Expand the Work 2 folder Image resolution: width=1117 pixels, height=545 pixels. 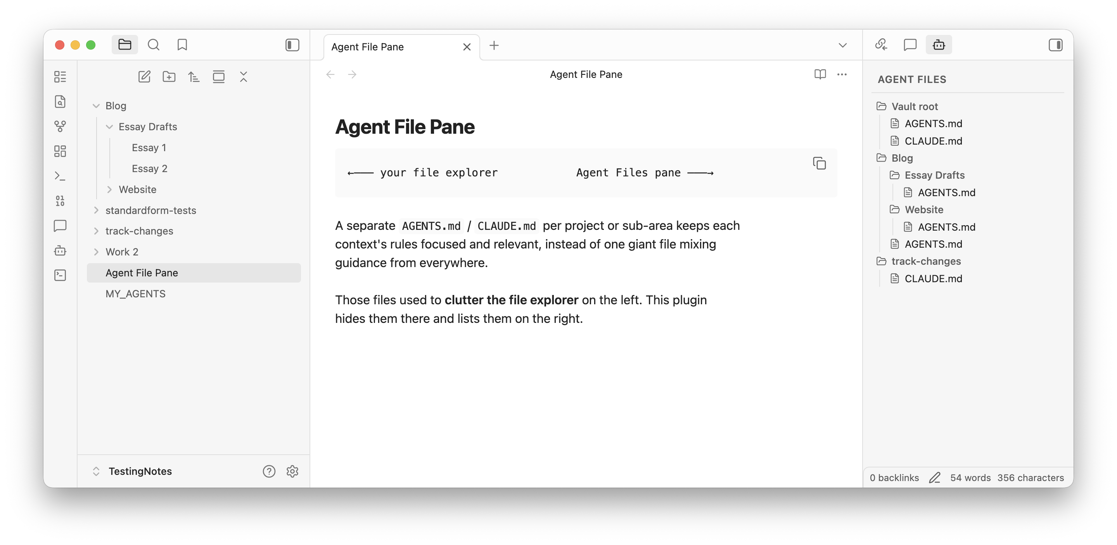point(194,252)
